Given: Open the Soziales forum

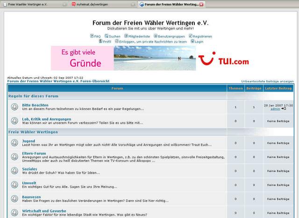Looking at the screenshot, I should tap(29, 169).
